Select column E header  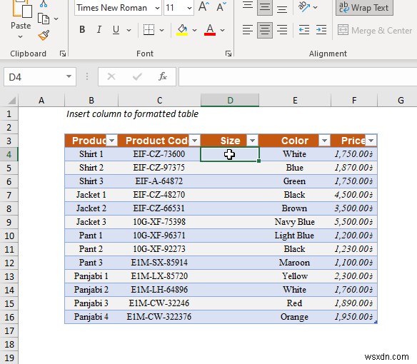295,100
